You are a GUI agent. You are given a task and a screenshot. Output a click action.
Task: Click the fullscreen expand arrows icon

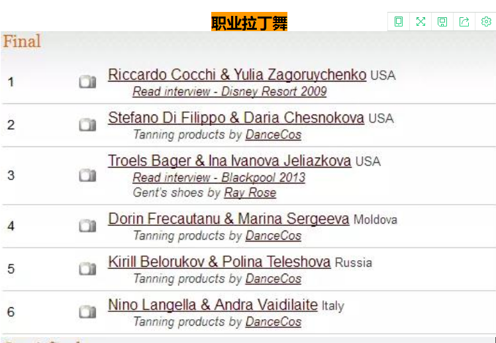421,21
